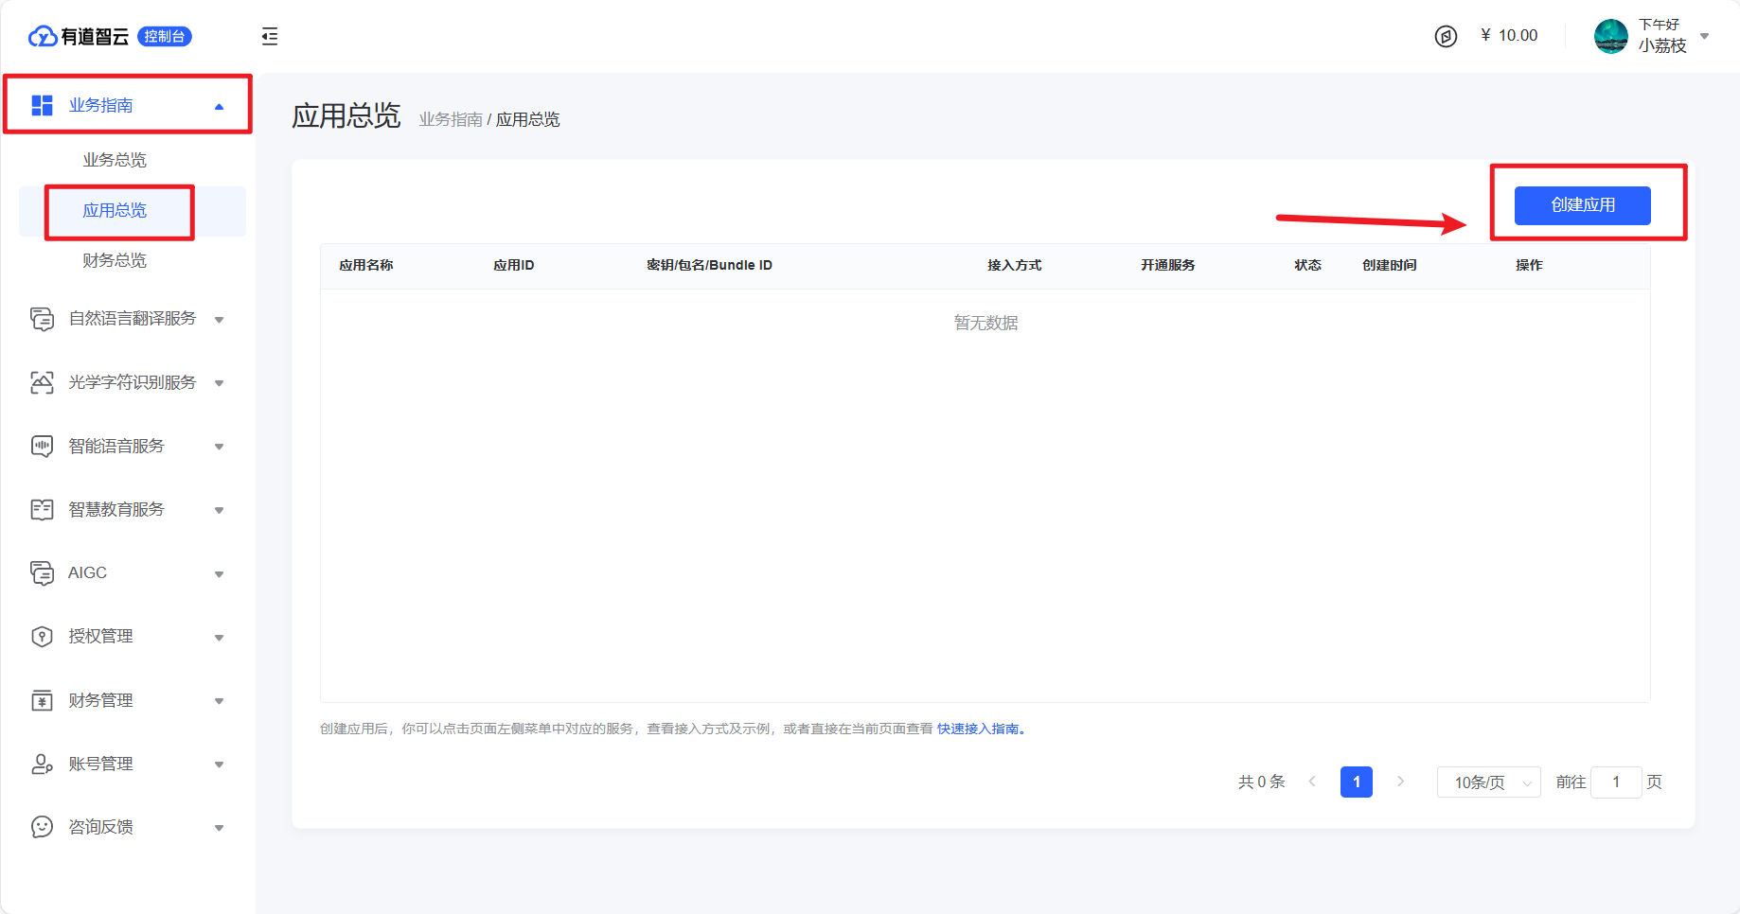
Task: Expand the 智能语音服务 dropdown chevron
Action: pos(220,446)
